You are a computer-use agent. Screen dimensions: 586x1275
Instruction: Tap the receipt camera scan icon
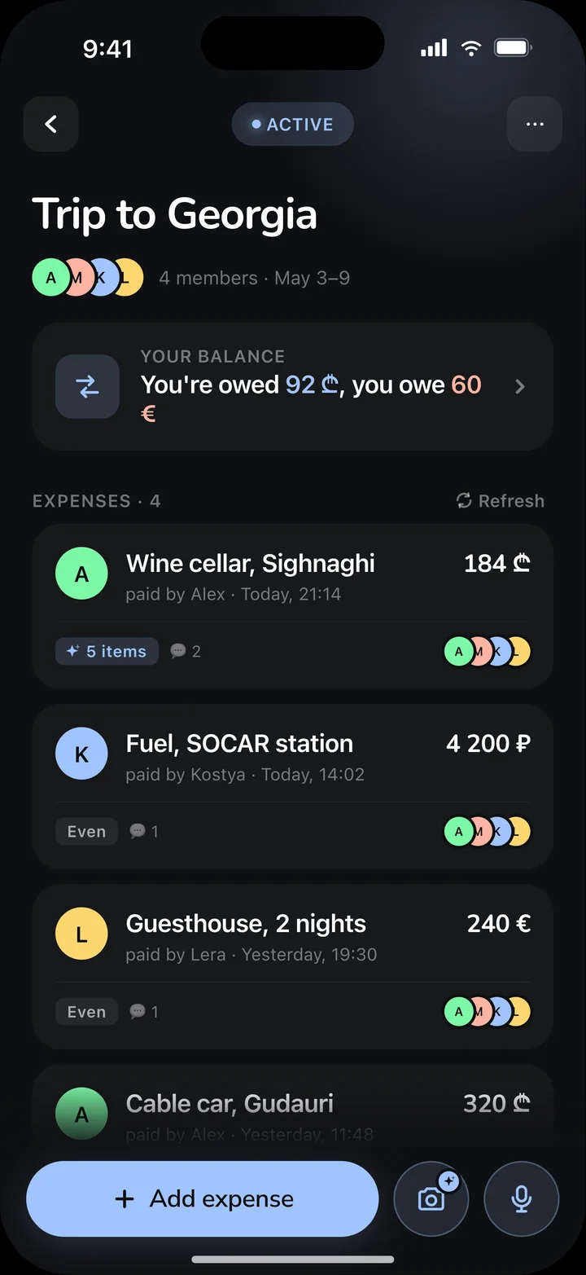tap(431, 1198)
